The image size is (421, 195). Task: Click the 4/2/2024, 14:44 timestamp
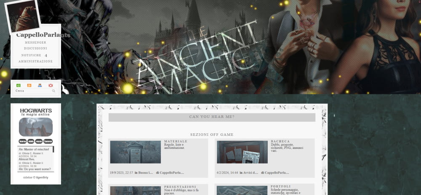pos(227,173)
